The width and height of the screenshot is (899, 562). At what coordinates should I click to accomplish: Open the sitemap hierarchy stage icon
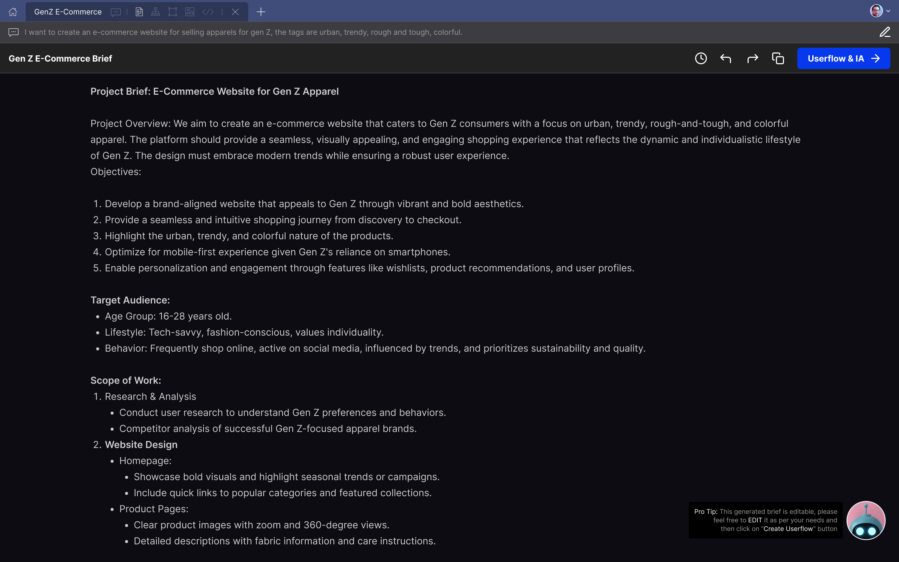pyautogui.click(x=156, y=12)
